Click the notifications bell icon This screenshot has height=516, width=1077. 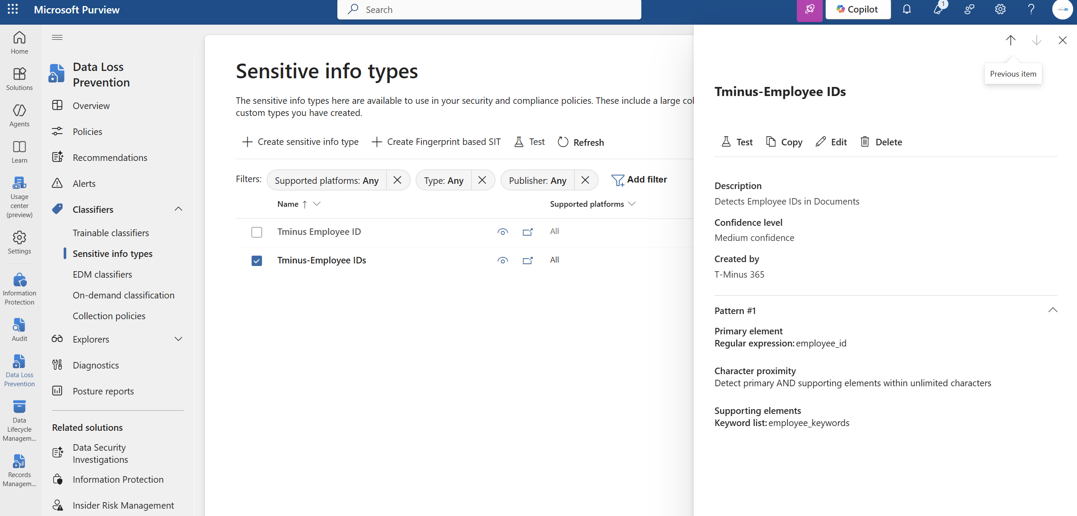click(x=906, y=10)
